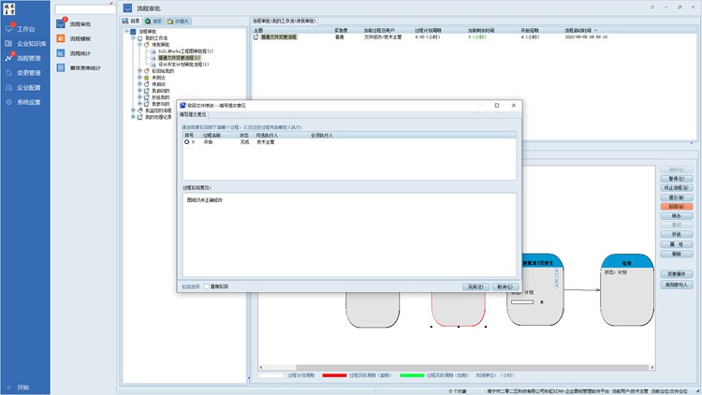The width and height of the screenshot is (702, 395).
Task: Enable the 直接驳回 checkbox
Action: coord(207,286)
